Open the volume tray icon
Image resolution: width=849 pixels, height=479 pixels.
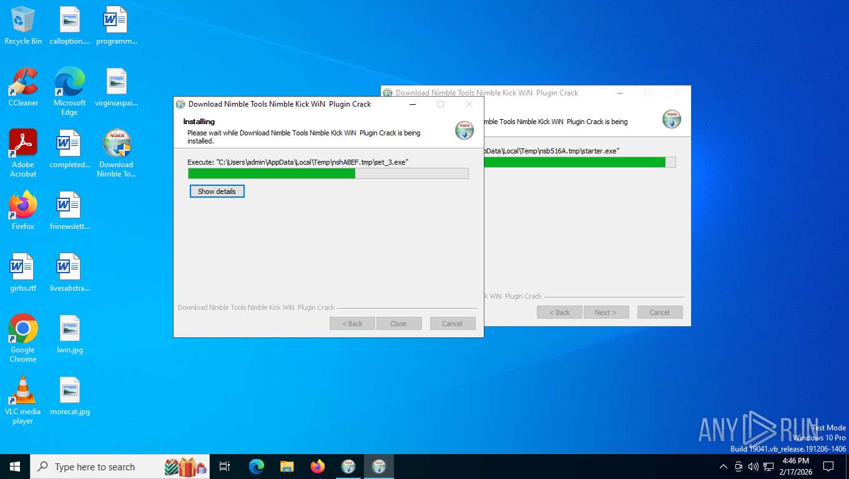[753, 467]
